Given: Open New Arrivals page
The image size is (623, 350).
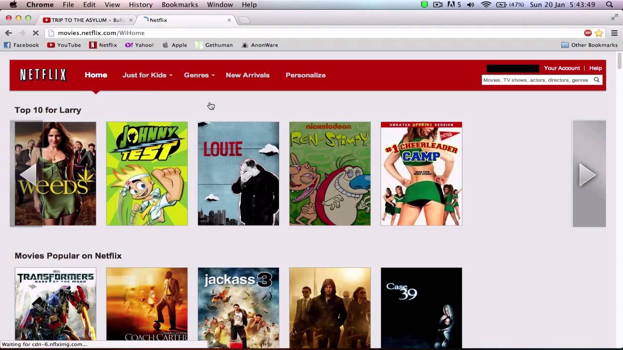Looking at the screenshot, I should pyautogui.click(x=248, y=75).
